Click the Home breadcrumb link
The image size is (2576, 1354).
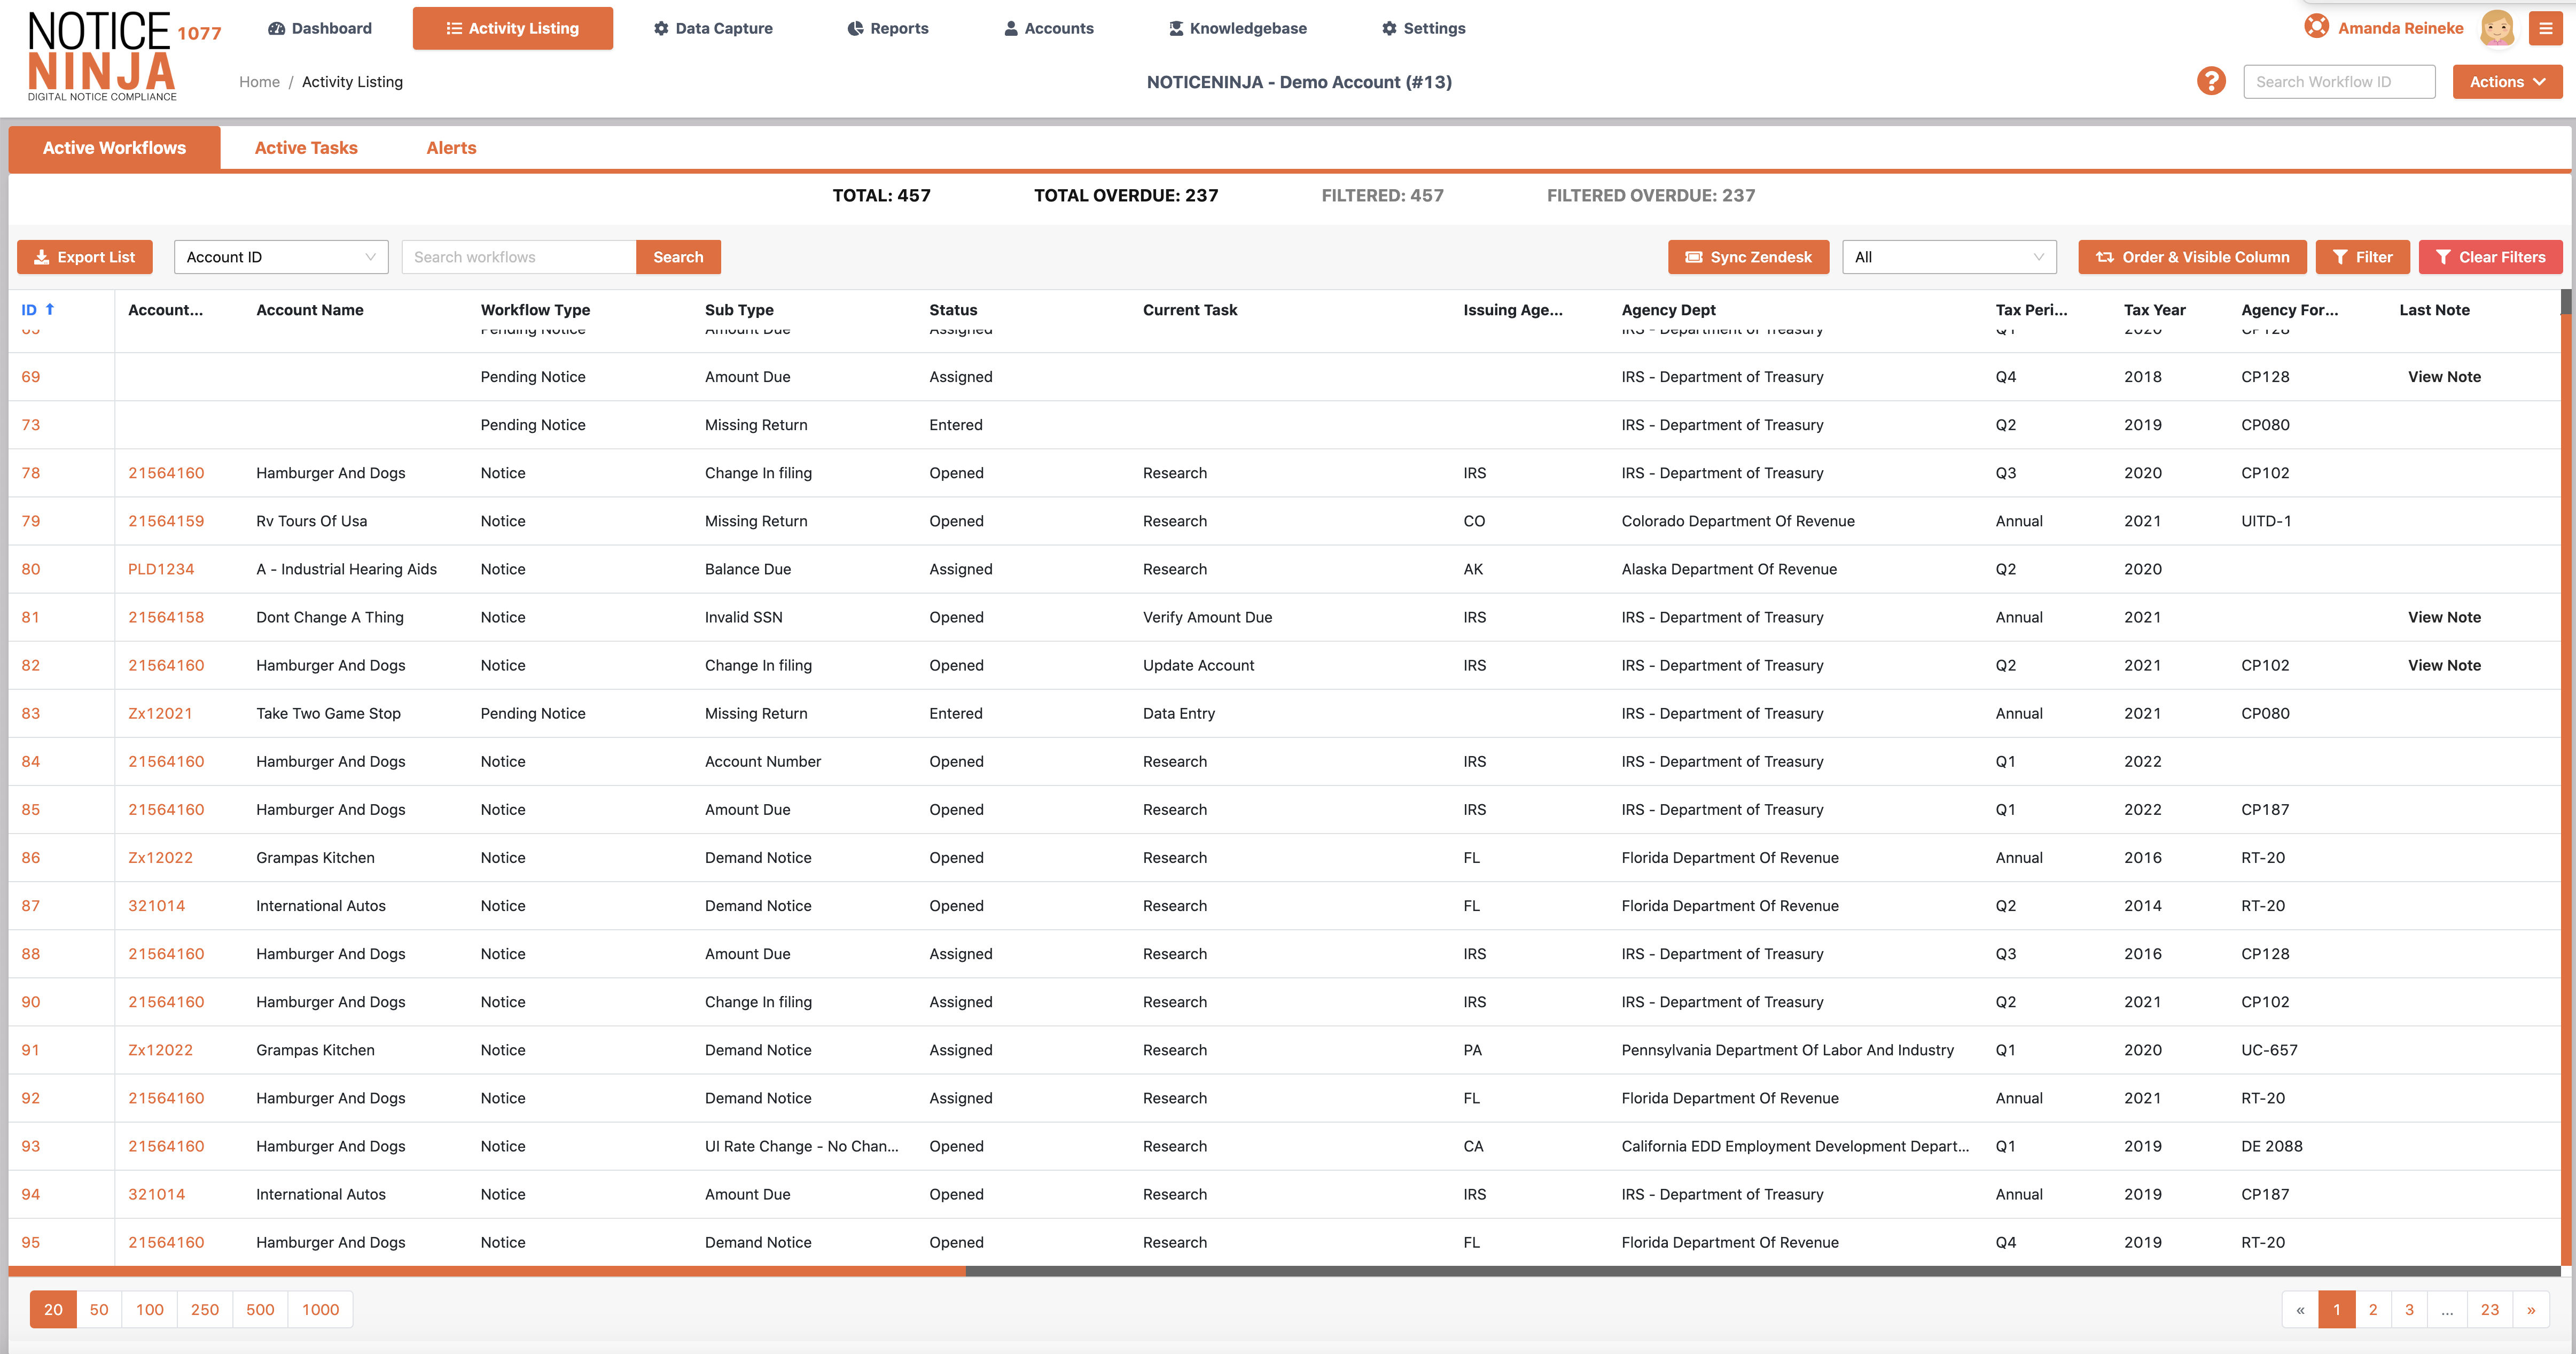tap(259, 82)
